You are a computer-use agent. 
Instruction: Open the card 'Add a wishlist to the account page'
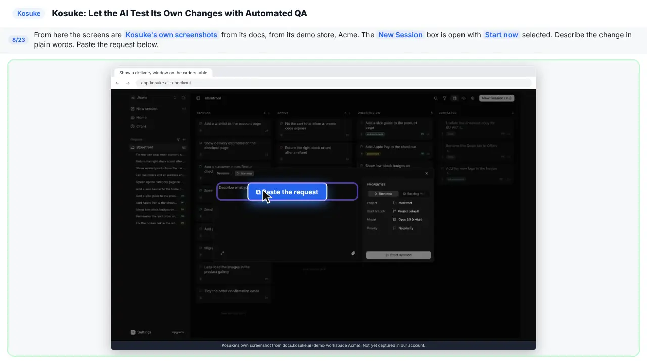[x=234, y=127]
